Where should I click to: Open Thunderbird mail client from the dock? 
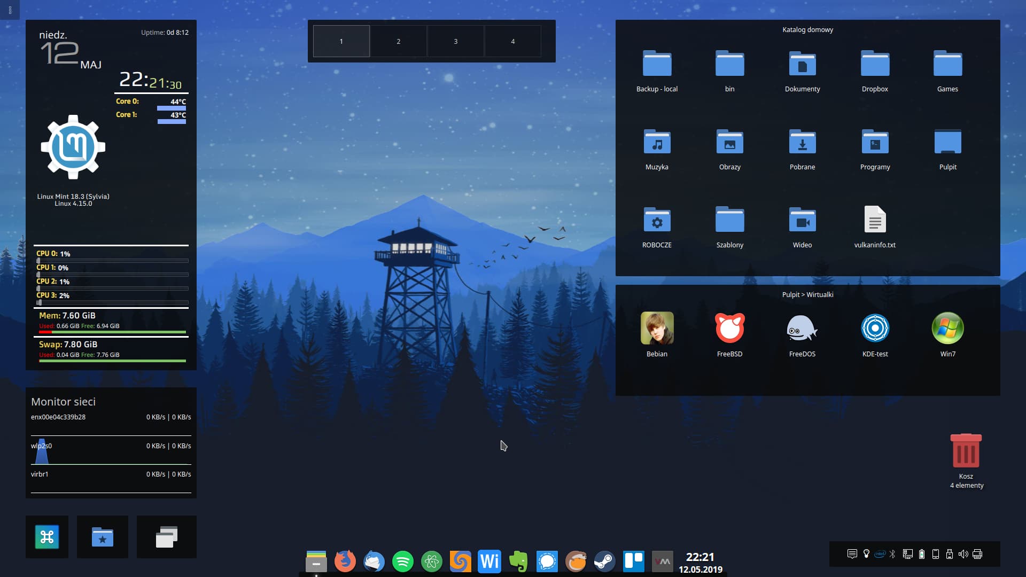pyautogui.click(x=374, y=562)
